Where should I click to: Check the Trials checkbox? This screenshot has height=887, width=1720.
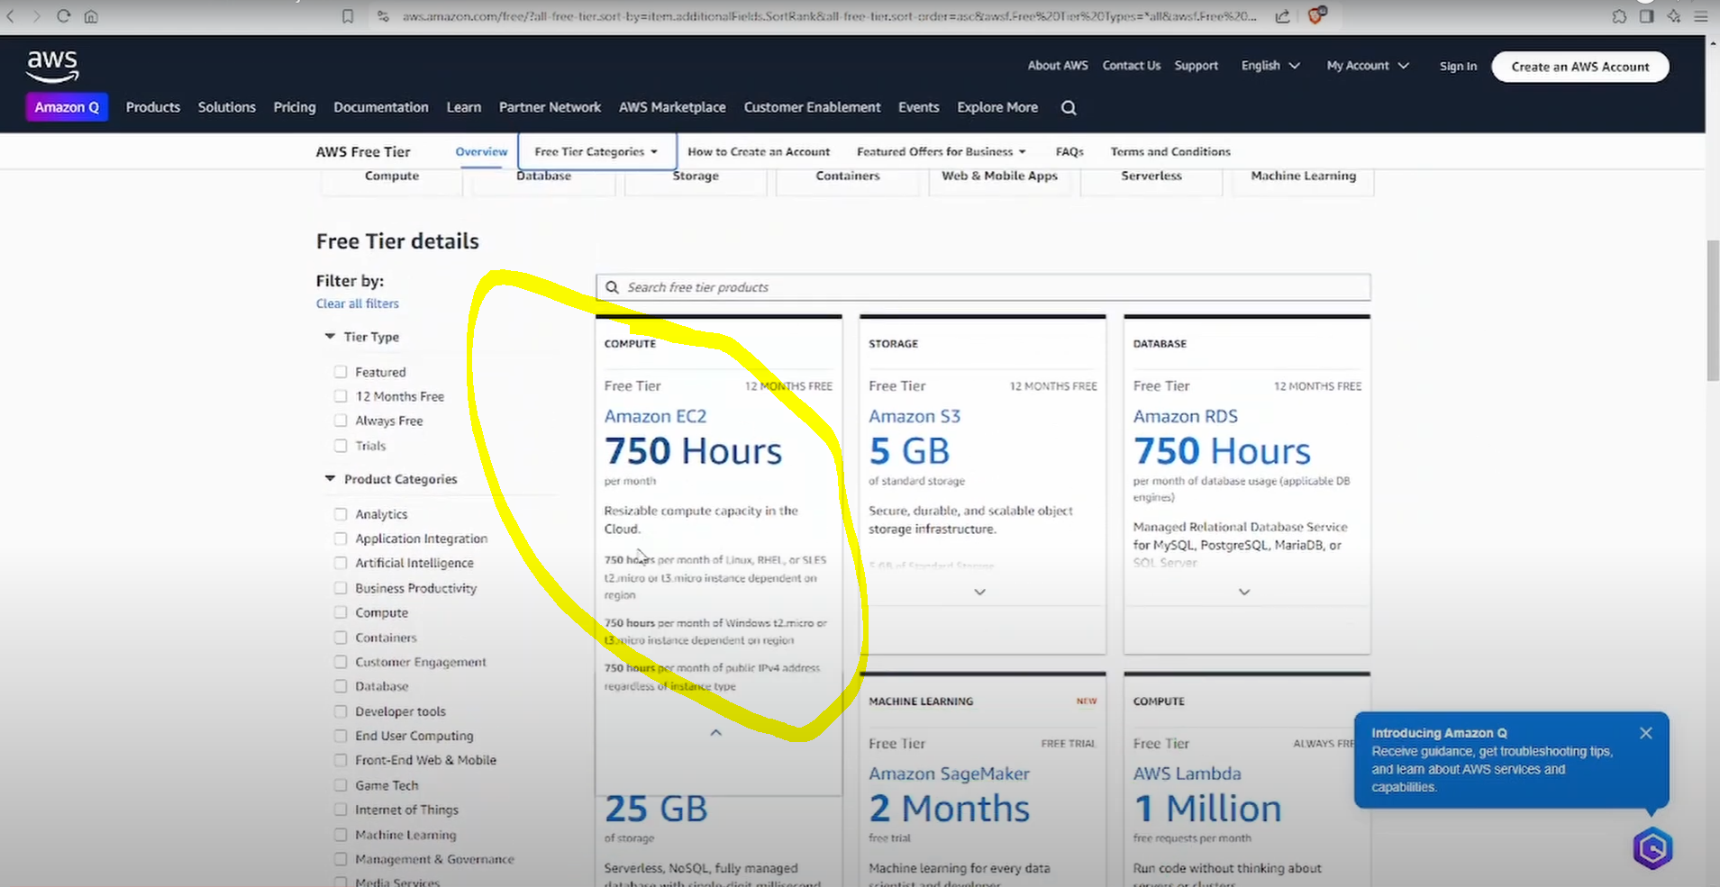[341, 446]
